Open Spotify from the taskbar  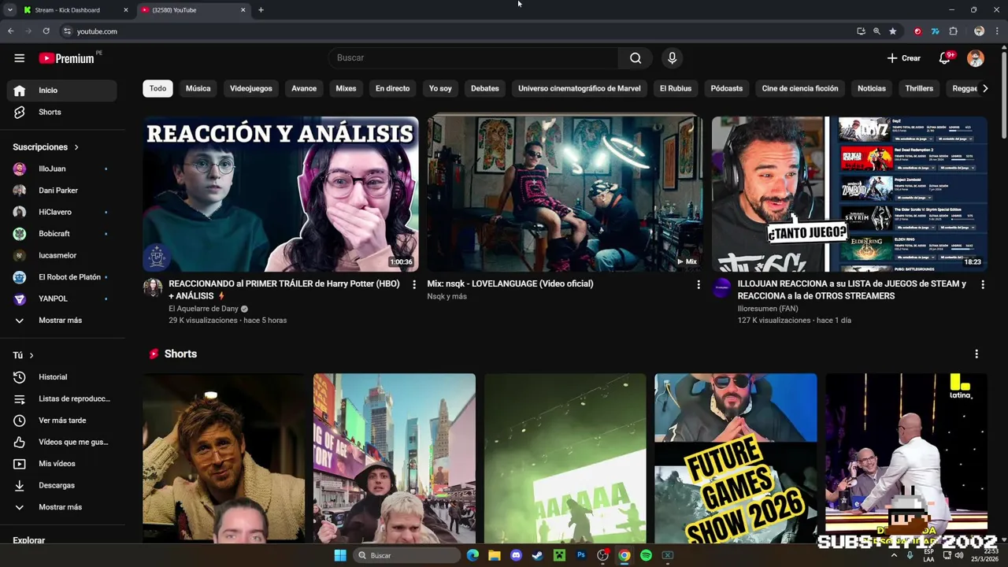pos(646,556)
